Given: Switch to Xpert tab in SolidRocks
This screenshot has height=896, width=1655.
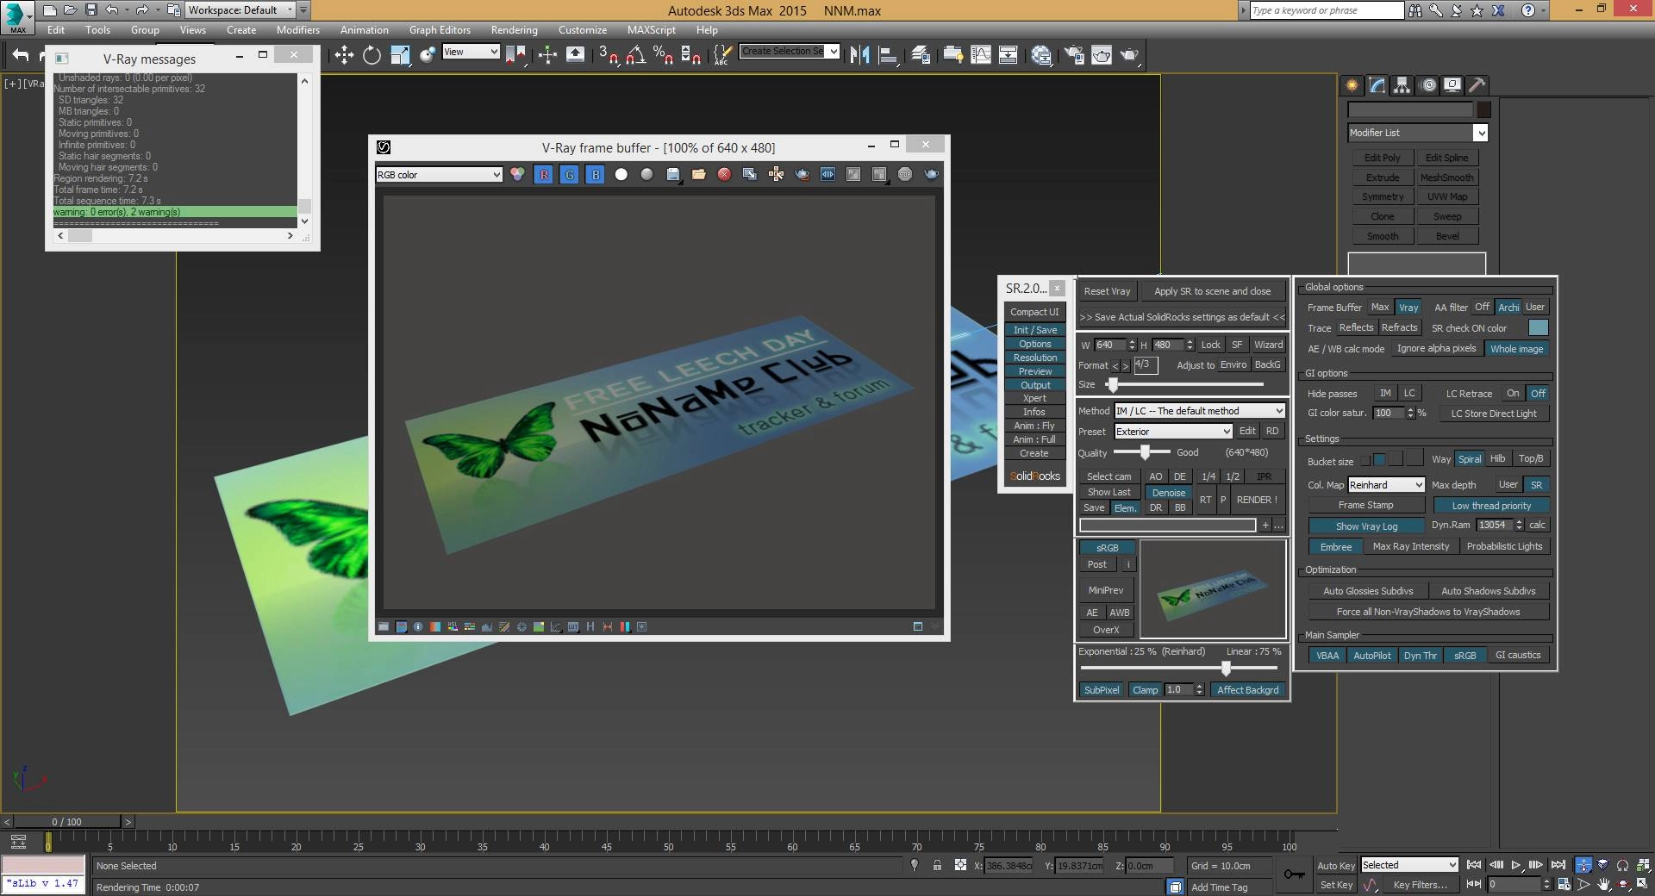Looking at the screenshot, I should click(x=1034, y=398).
